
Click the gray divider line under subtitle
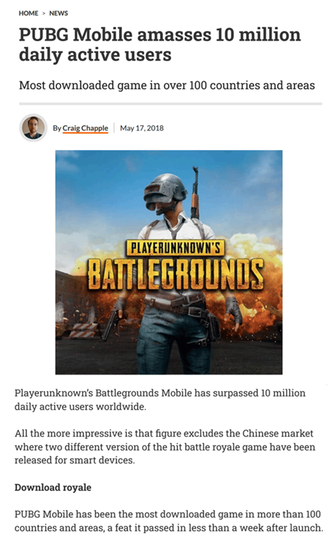click(x=170, y=104)
